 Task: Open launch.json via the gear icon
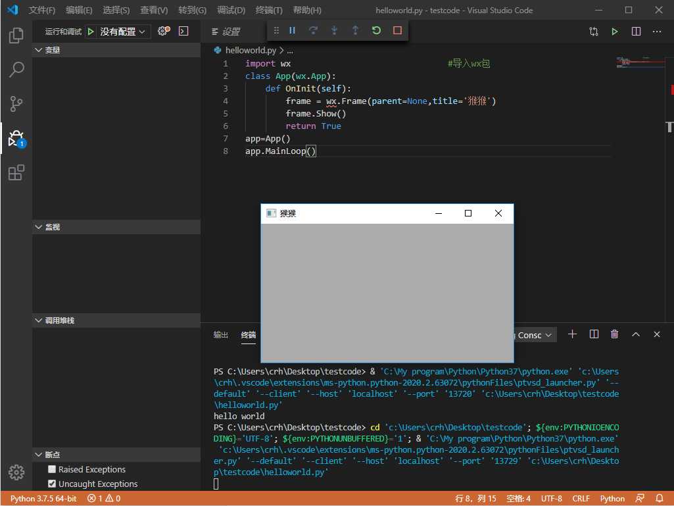coord(163,31)
